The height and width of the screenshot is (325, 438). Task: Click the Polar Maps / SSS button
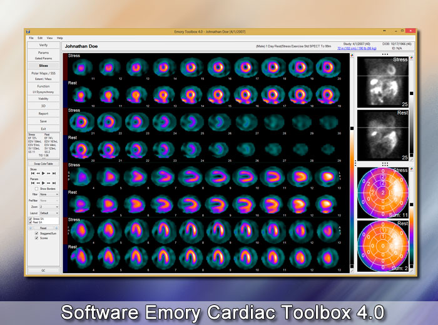[x=44, y=73]
